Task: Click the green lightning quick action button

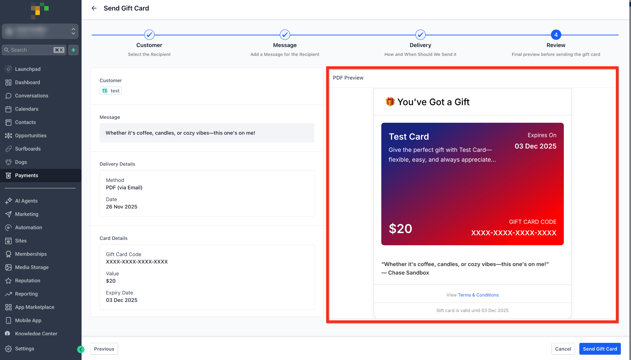Action: click(x=73, y=50)
